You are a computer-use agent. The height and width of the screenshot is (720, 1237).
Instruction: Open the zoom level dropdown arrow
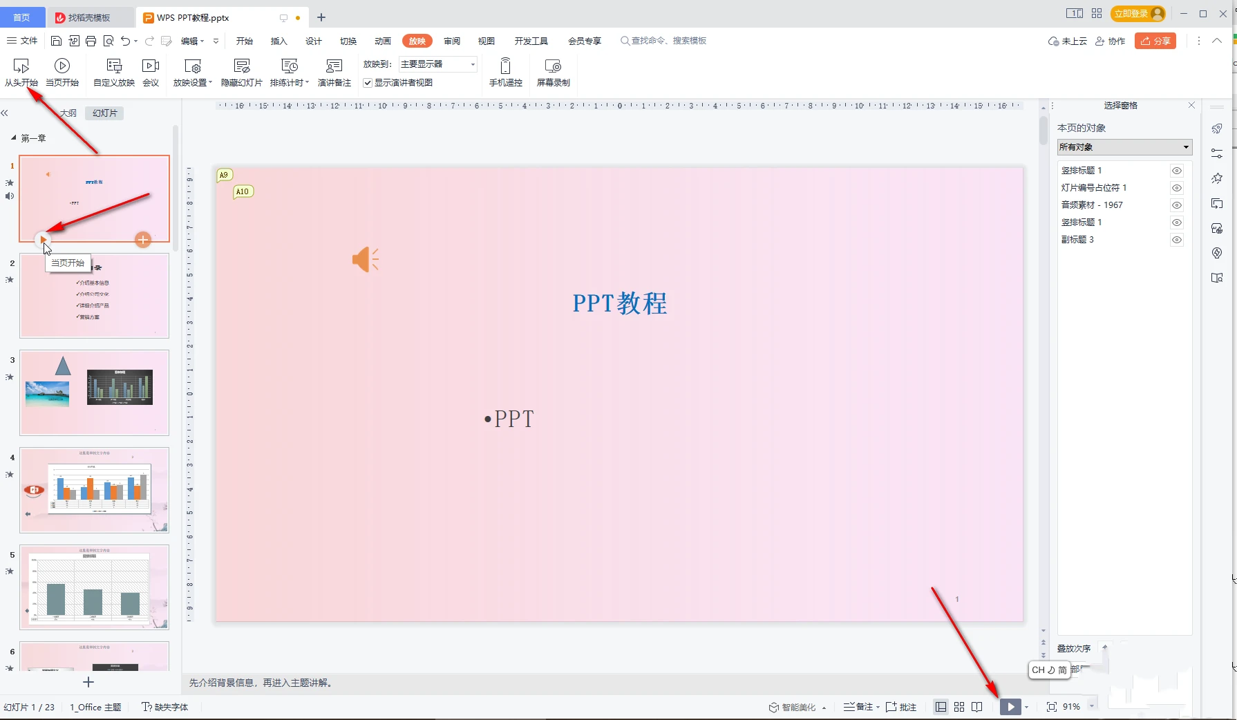1092,706
